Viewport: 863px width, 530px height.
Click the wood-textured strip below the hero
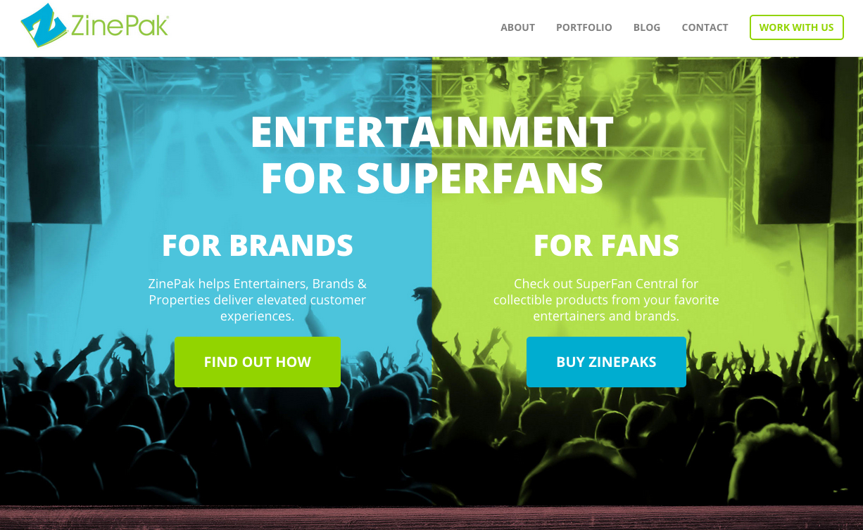point(431,518)
